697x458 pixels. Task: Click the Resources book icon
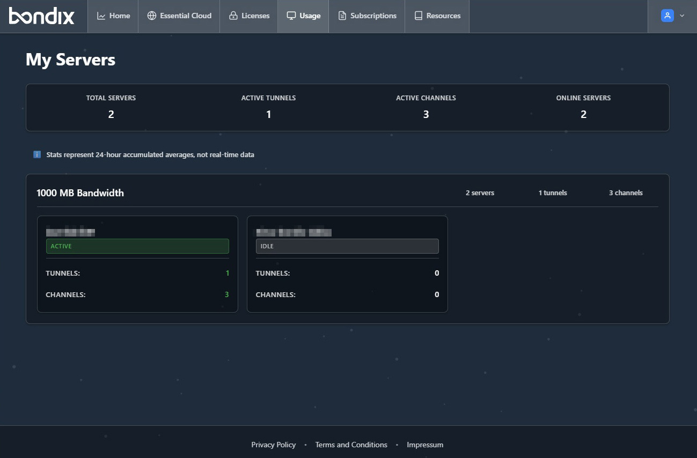419,16
